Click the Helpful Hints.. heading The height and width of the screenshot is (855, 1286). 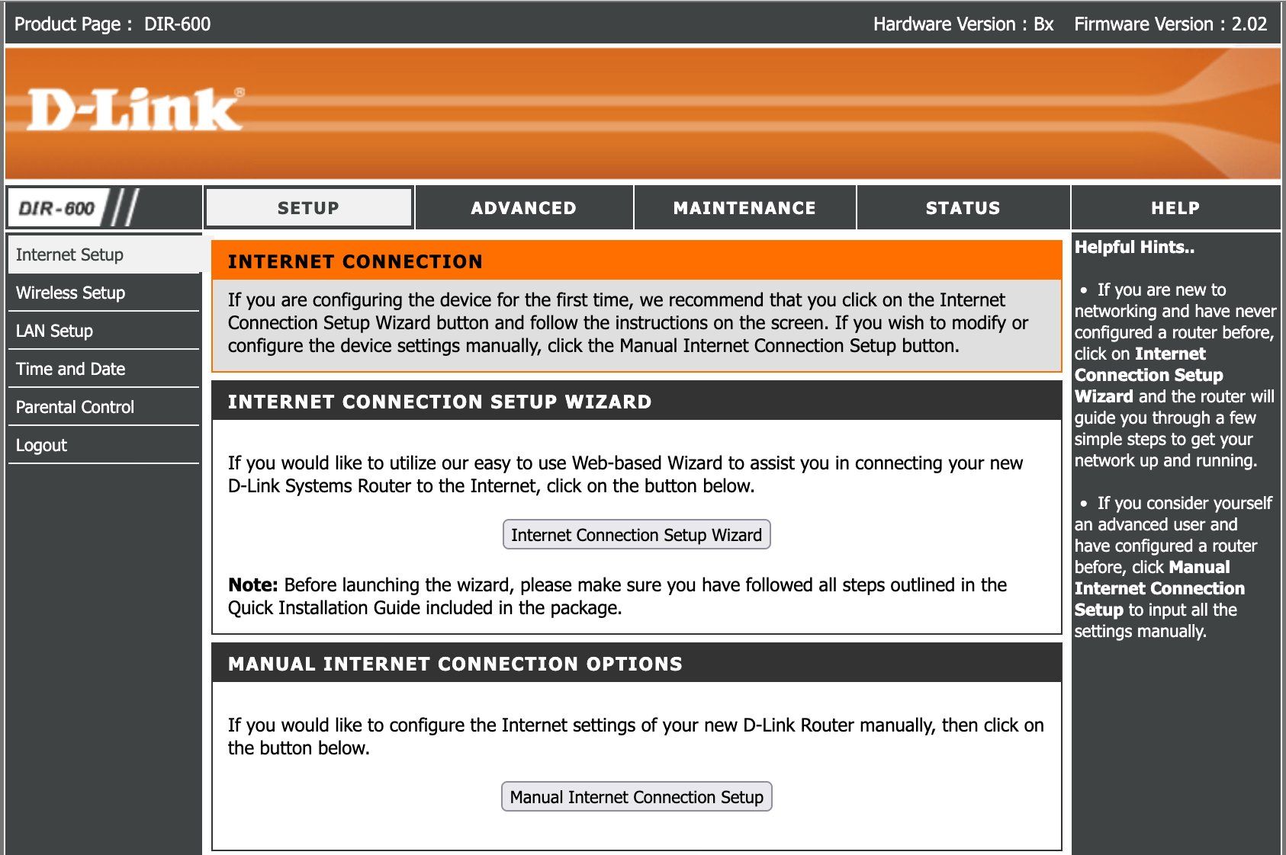[x=1134, y=247]
